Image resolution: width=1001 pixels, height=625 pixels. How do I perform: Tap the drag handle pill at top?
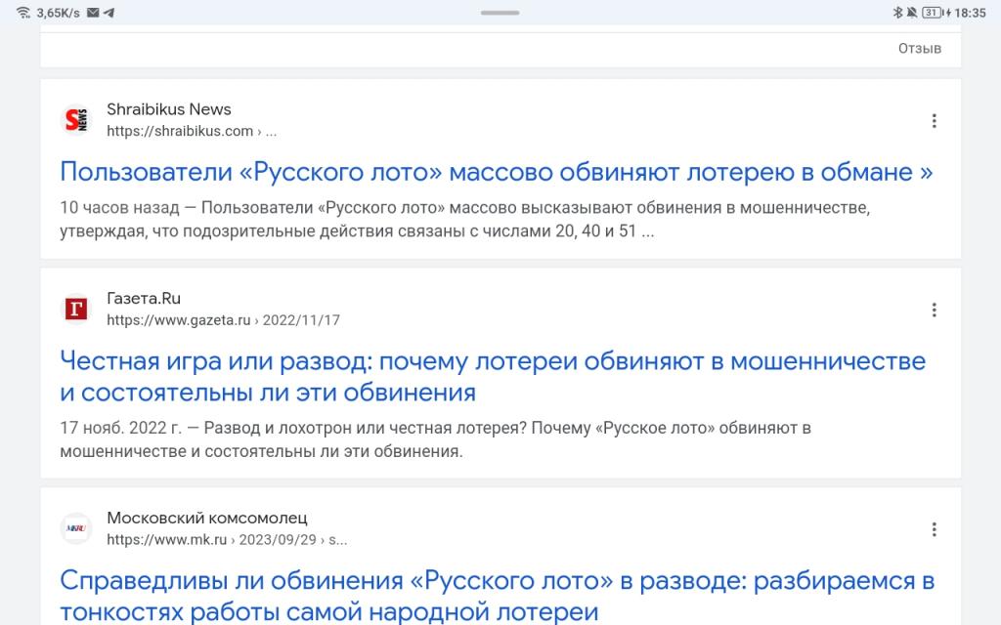pos(500,13)
